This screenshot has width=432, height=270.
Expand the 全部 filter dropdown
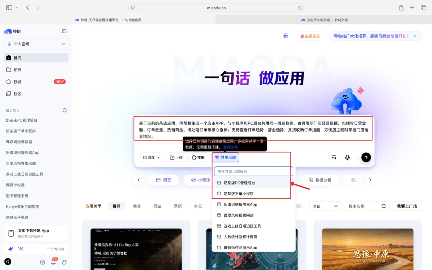325,206
